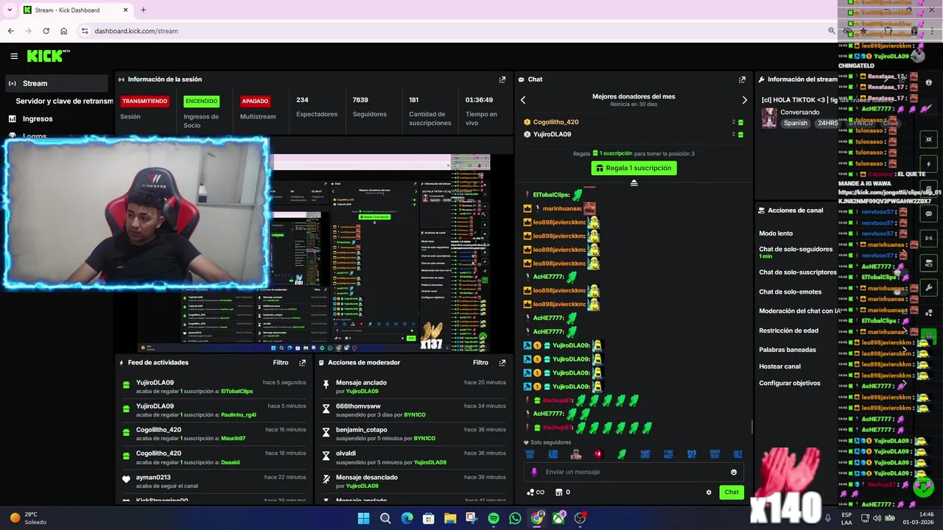
Task: Open the chat shop icon
Action: (x=558, y=492)
